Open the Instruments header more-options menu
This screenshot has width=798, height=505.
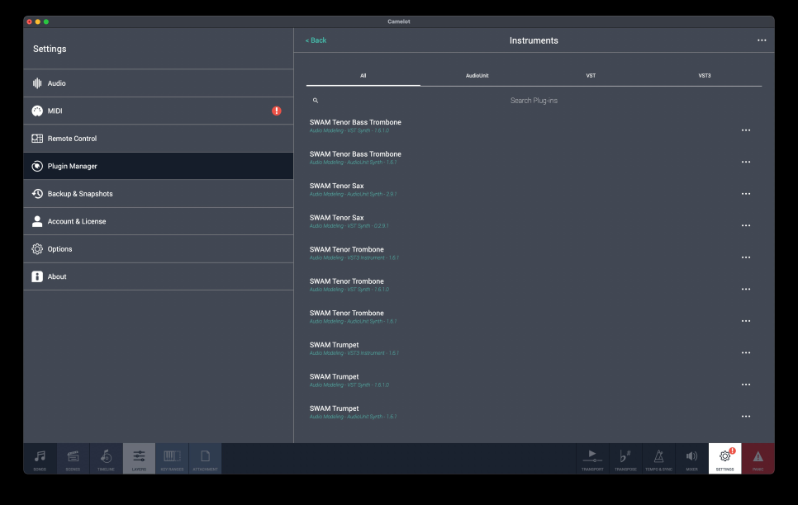pos(762,40)
